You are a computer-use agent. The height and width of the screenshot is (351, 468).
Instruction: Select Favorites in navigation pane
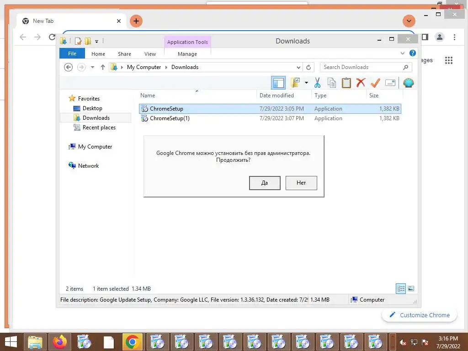tap(89, 99)
